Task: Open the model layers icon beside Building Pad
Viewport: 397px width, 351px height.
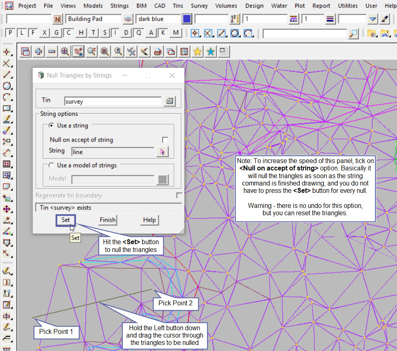Action: tap(128, 19)
